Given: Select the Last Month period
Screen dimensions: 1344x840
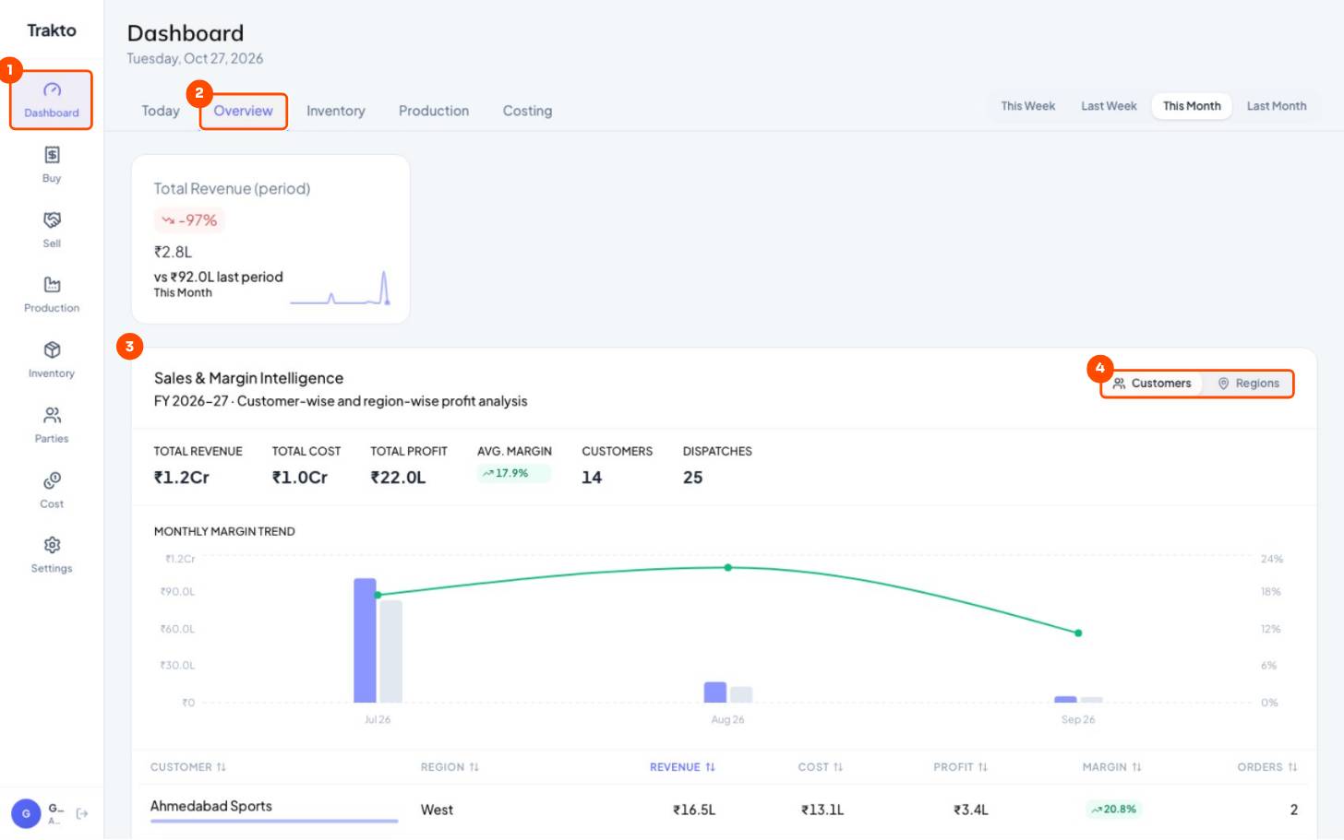Looking at the screenshot, I should tap(1277, 106).
